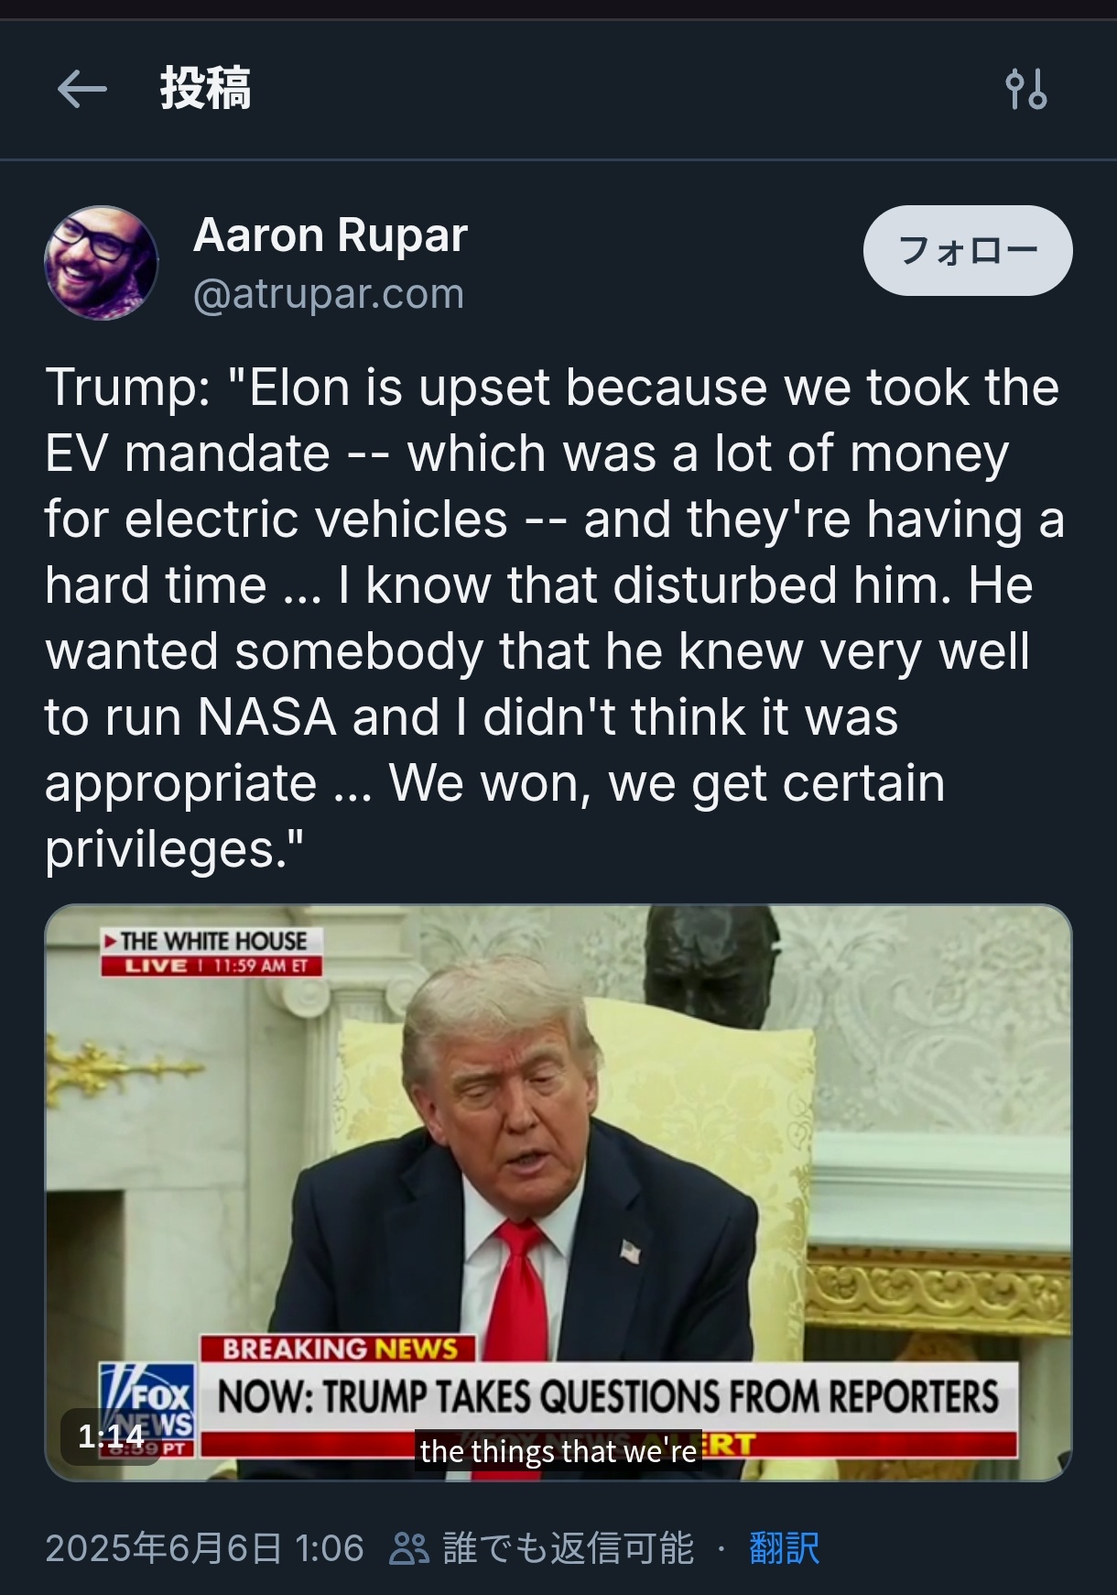Select the post text starting with Trump

(x=554, y=617)
